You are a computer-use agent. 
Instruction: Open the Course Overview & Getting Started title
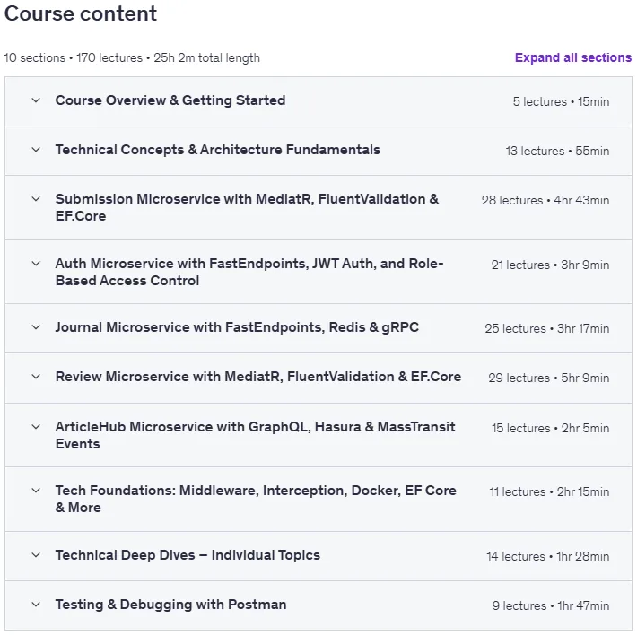(170, 100)
